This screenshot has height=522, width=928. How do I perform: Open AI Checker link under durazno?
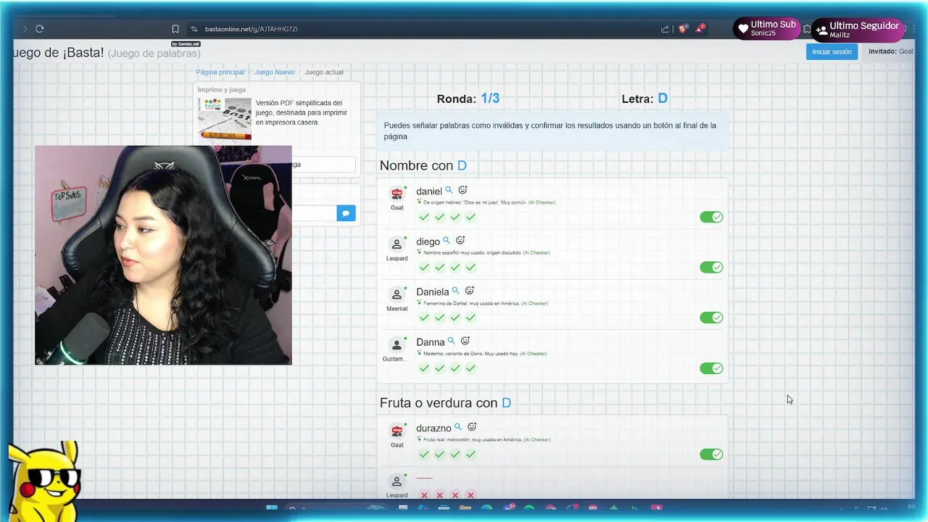536,439
